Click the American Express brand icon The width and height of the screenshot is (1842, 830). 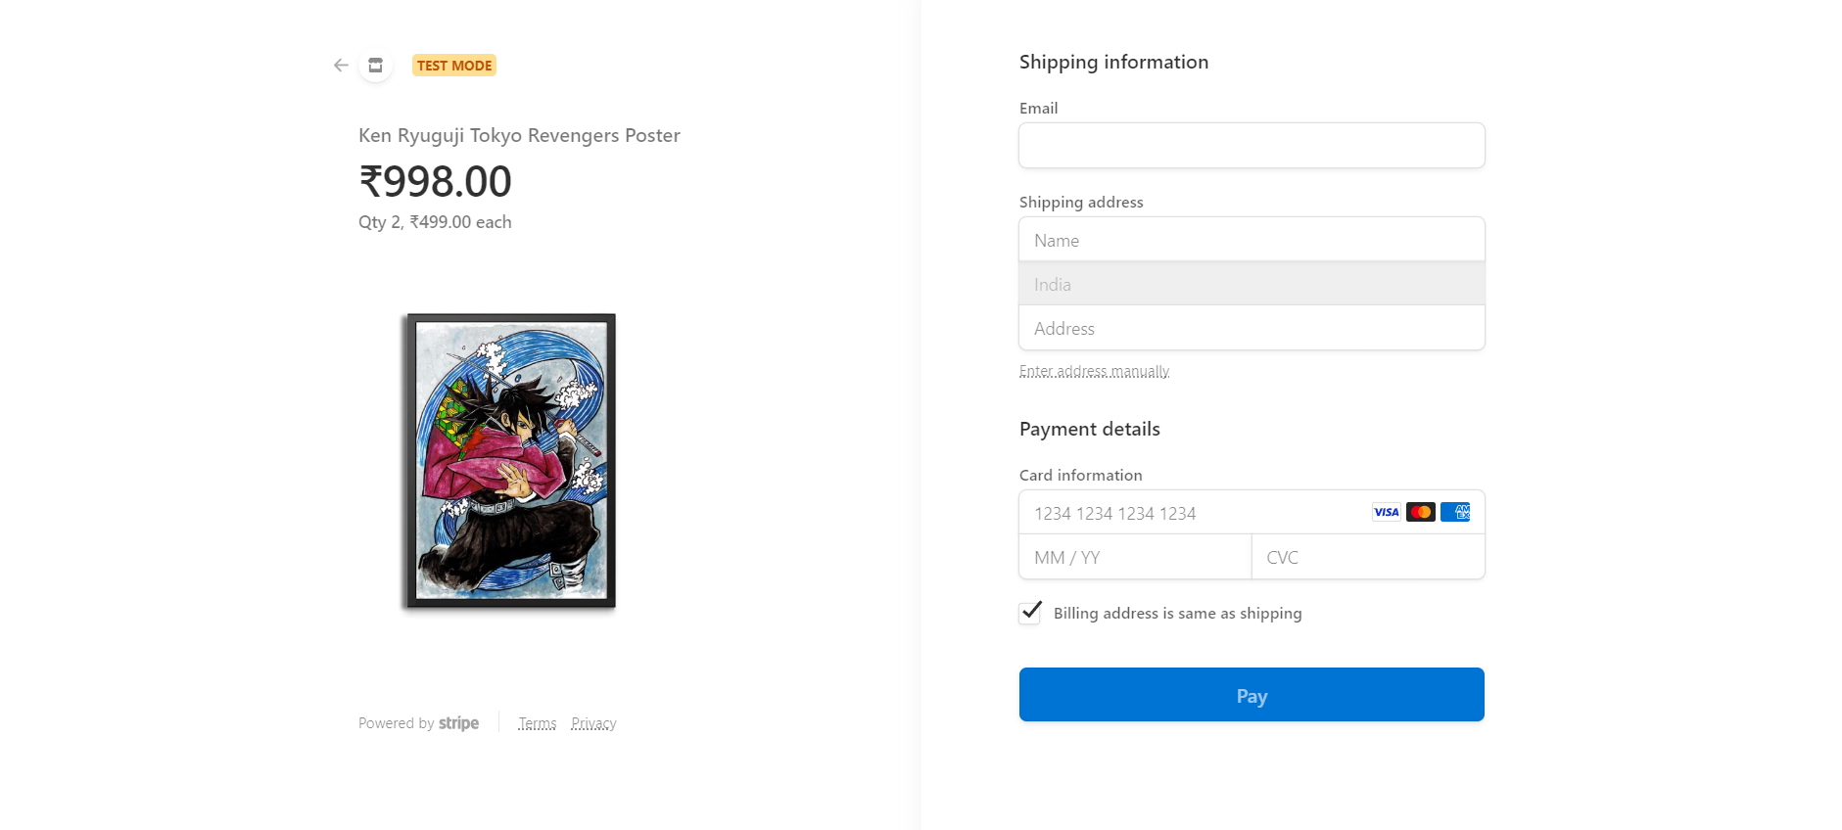[x=1455, y=512]
